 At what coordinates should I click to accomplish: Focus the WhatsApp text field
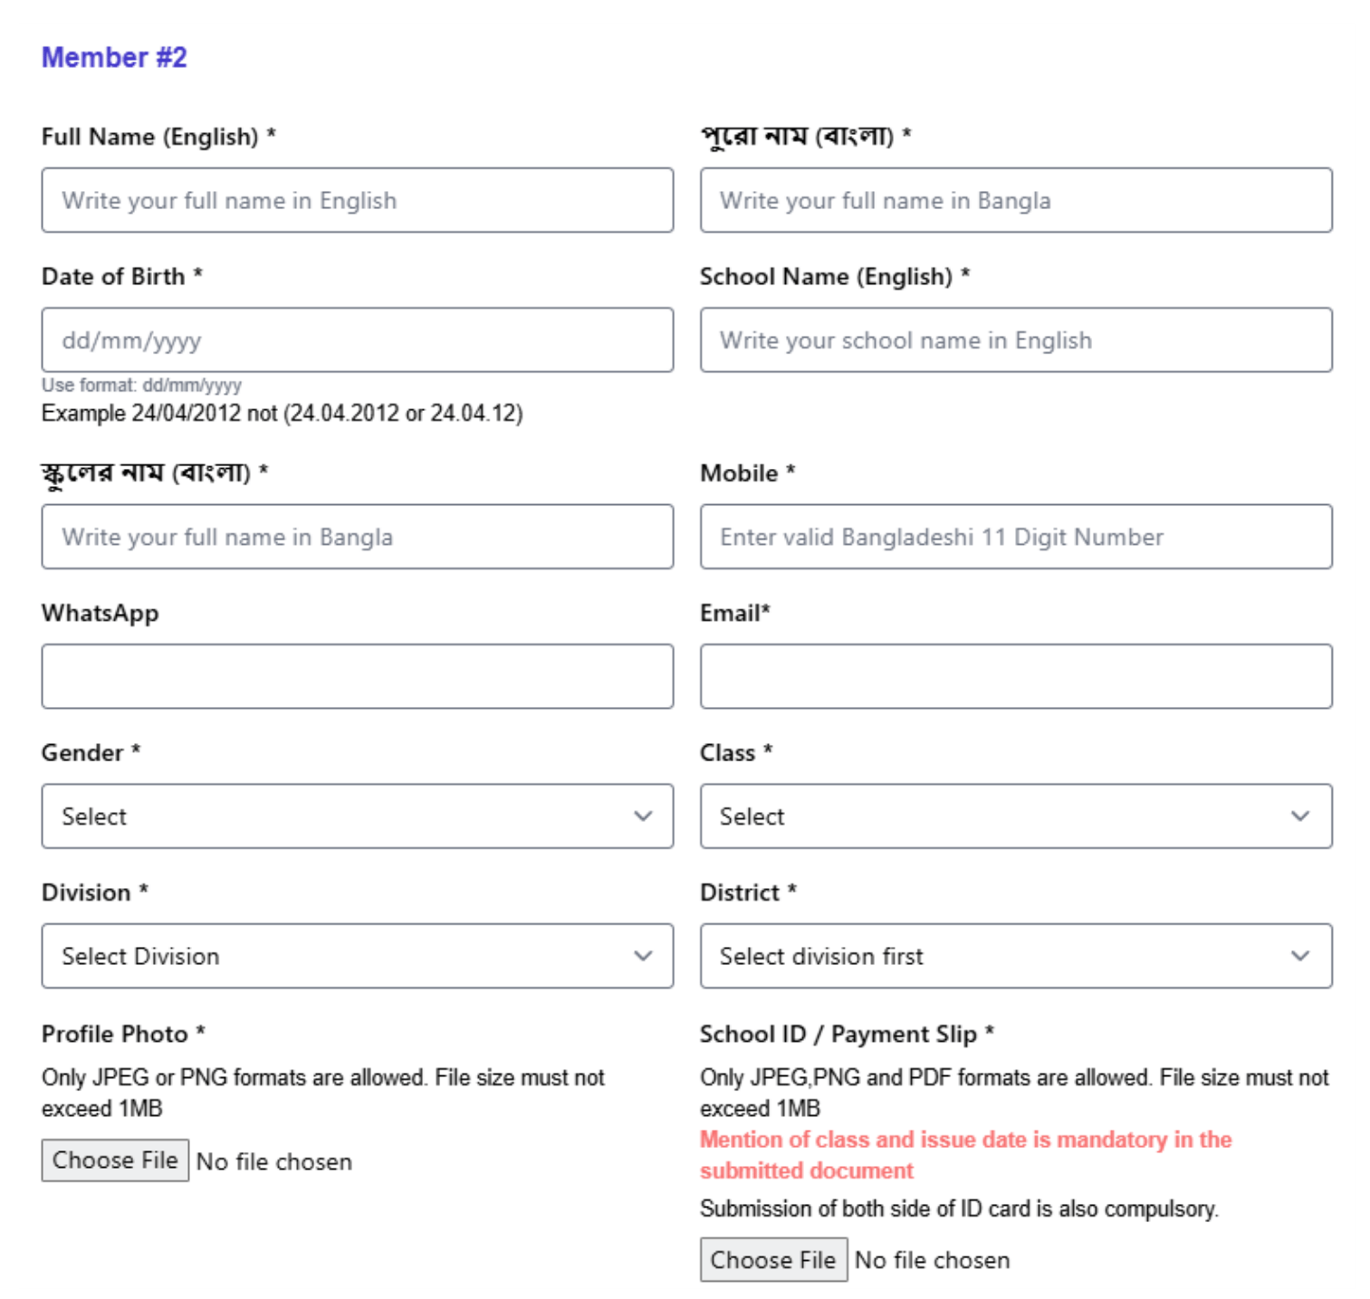point(358,676)
